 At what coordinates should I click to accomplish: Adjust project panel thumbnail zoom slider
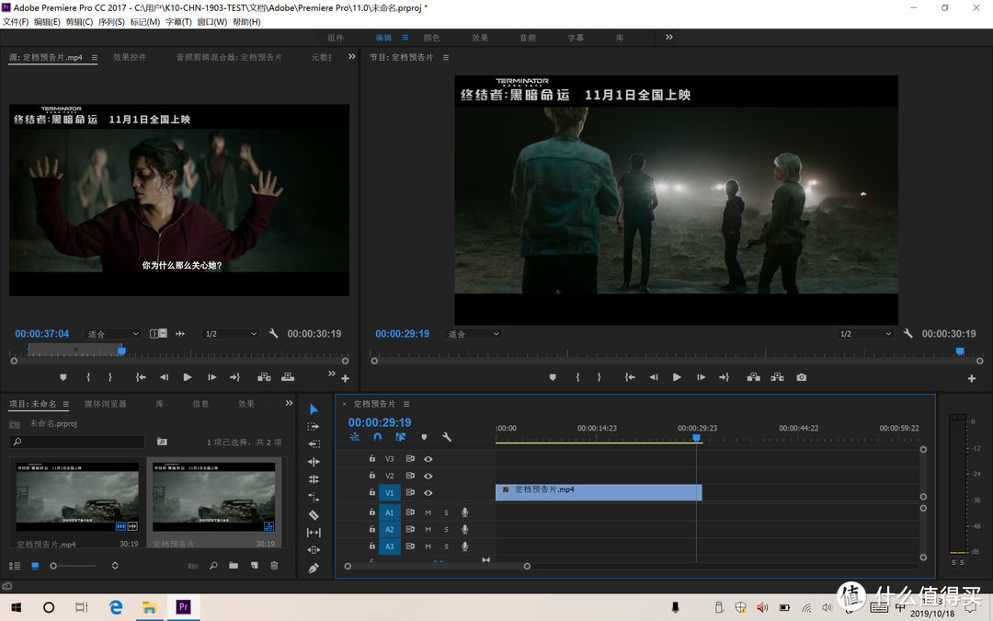point(74,566)
